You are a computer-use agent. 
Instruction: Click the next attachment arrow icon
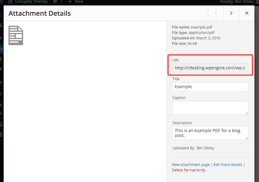[x=231, y=13]
